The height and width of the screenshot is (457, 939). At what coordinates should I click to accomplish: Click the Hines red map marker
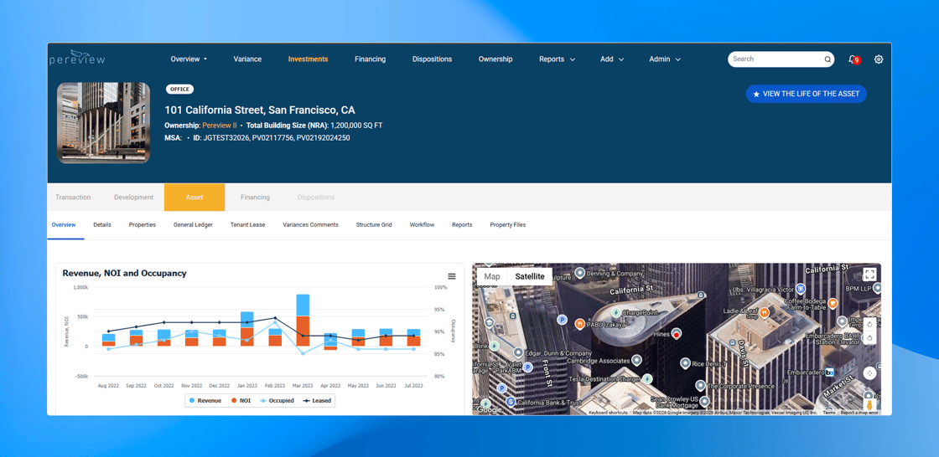(676, 333)
